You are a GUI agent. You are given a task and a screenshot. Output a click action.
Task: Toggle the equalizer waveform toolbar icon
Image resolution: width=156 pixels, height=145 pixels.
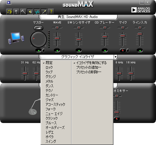[x=37, y=12]
